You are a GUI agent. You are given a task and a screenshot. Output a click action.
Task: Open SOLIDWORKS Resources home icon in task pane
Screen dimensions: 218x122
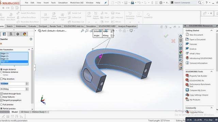pyautogui.click(x=181, y=36)
